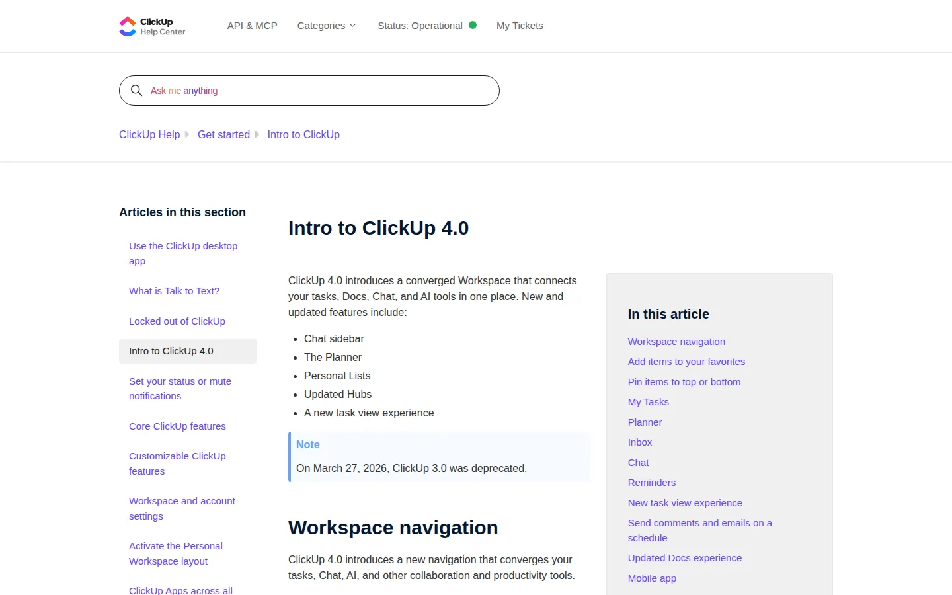Image resolution: width=952 pixels, height=595 pixels.
Task: Jump to Inbox section
Action: (x=640, y=442)
